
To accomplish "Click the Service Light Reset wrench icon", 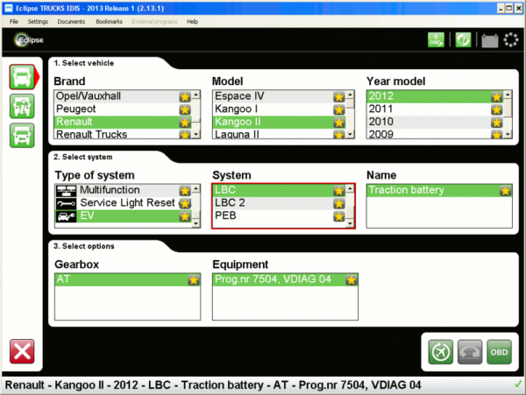I will pyautogui.click(x=66, y=203).
